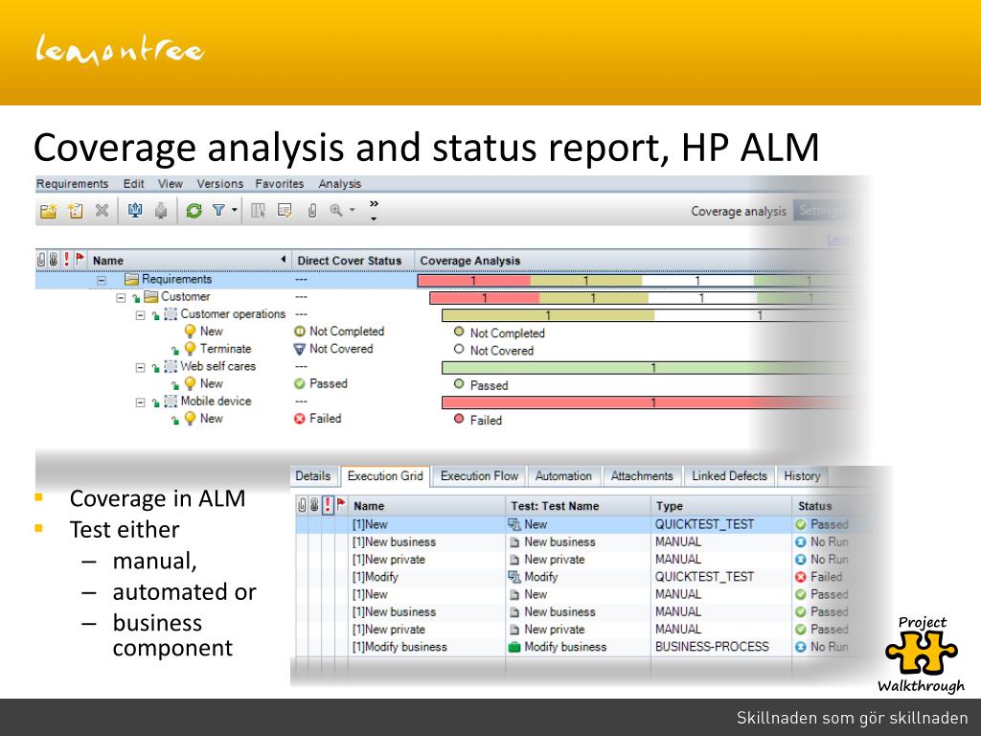Click red Failed icon in Direct Cover Status column
The height and width of the screenshot is (736, 981).
pos(300,419)
